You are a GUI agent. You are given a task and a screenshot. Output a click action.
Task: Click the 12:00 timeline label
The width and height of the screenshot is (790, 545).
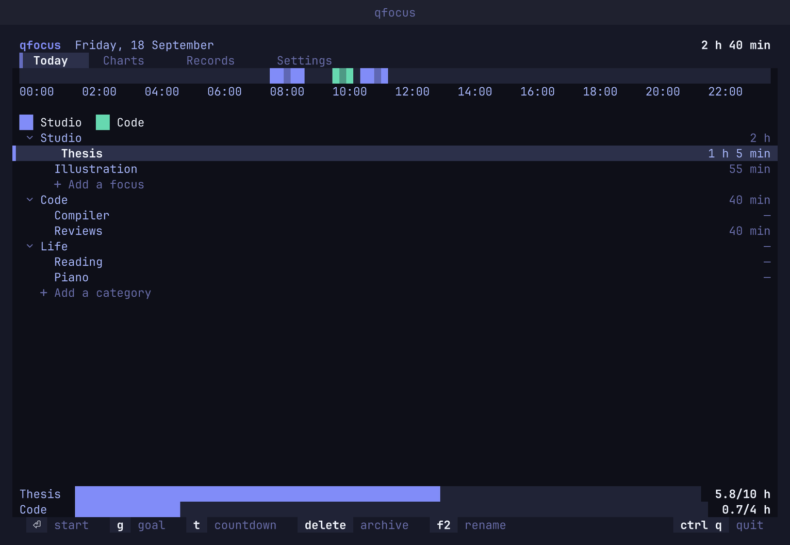[x=412, y=91]
